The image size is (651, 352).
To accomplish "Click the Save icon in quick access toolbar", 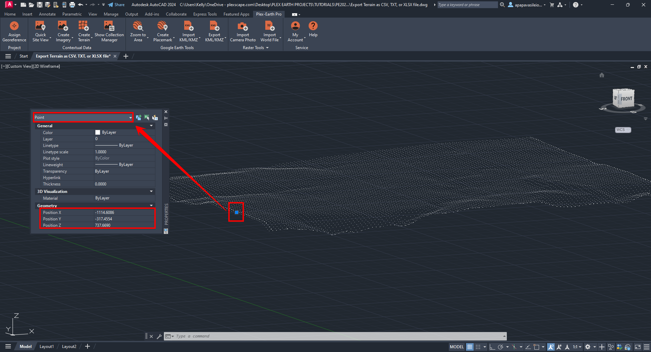I will click(x=39, y=5).
